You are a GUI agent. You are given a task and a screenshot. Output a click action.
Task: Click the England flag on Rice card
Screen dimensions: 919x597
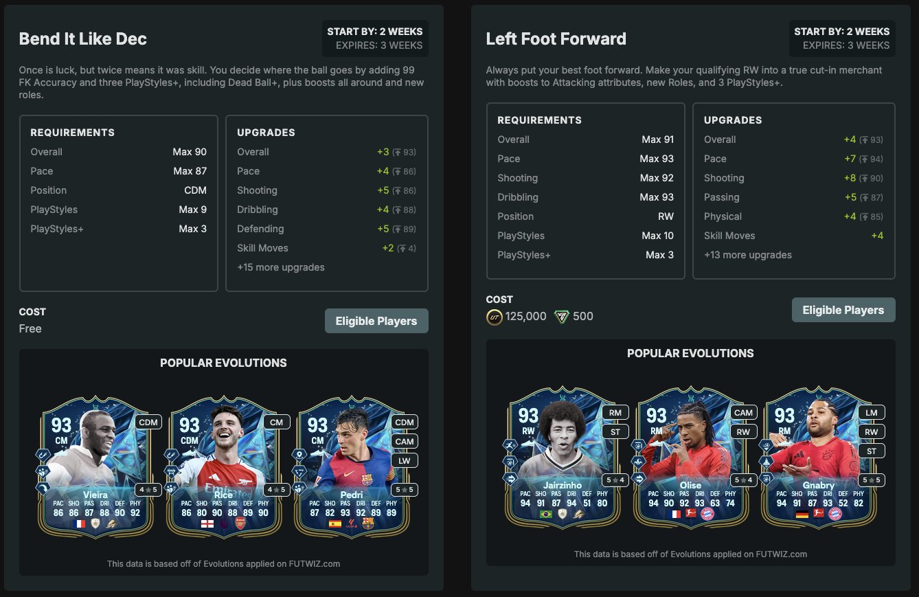(205, 523)
